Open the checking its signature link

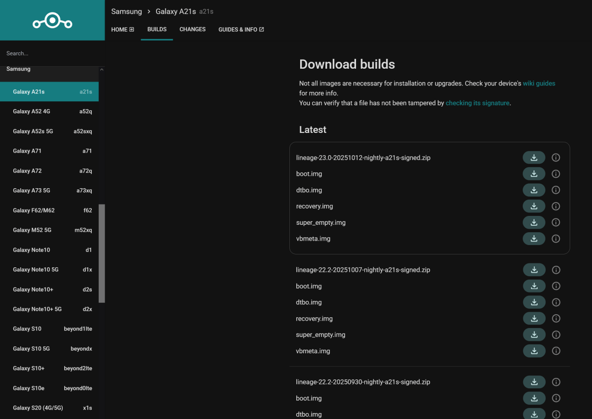(x=477, y=103)
